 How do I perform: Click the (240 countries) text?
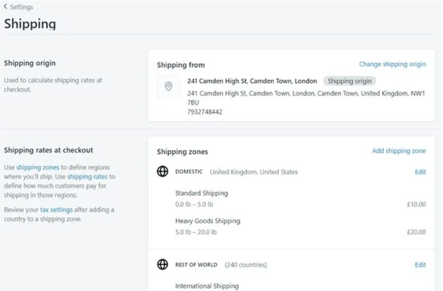pyautogui.click(x=246, y=265)
